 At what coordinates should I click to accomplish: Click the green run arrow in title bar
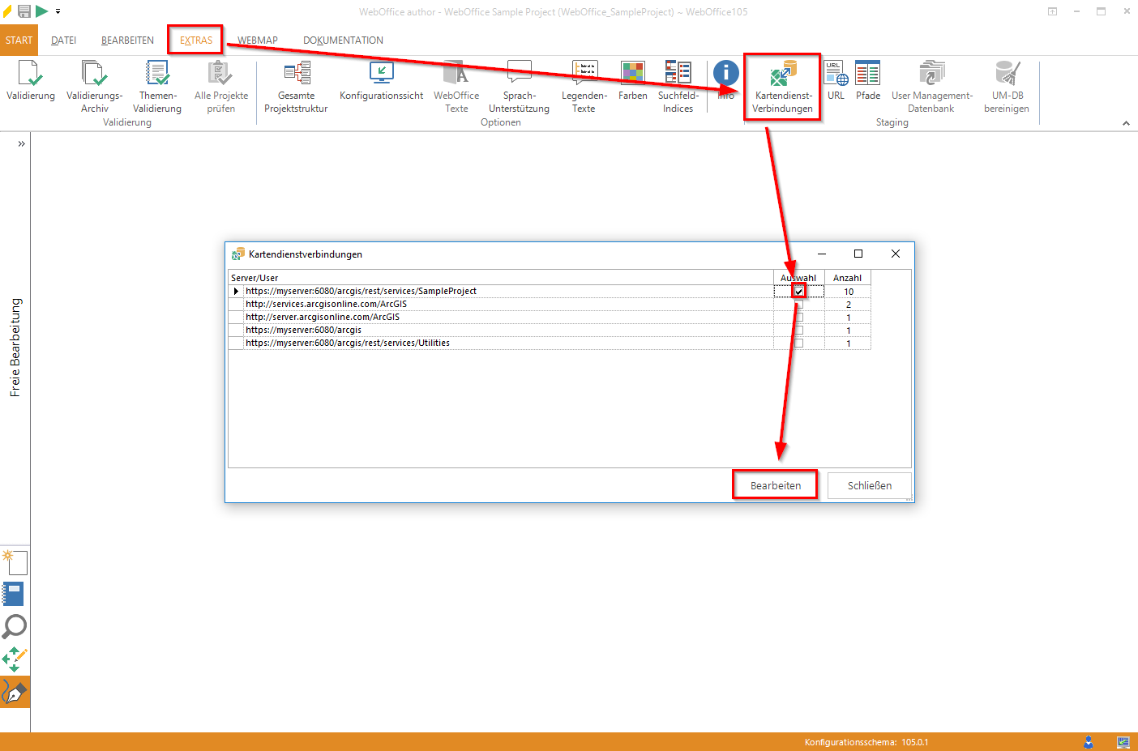(41, 11)
